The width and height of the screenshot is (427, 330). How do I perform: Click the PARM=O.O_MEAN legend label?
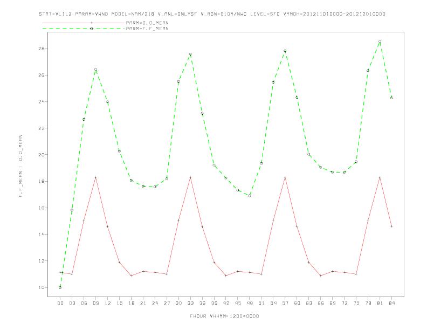pos(147,23)
